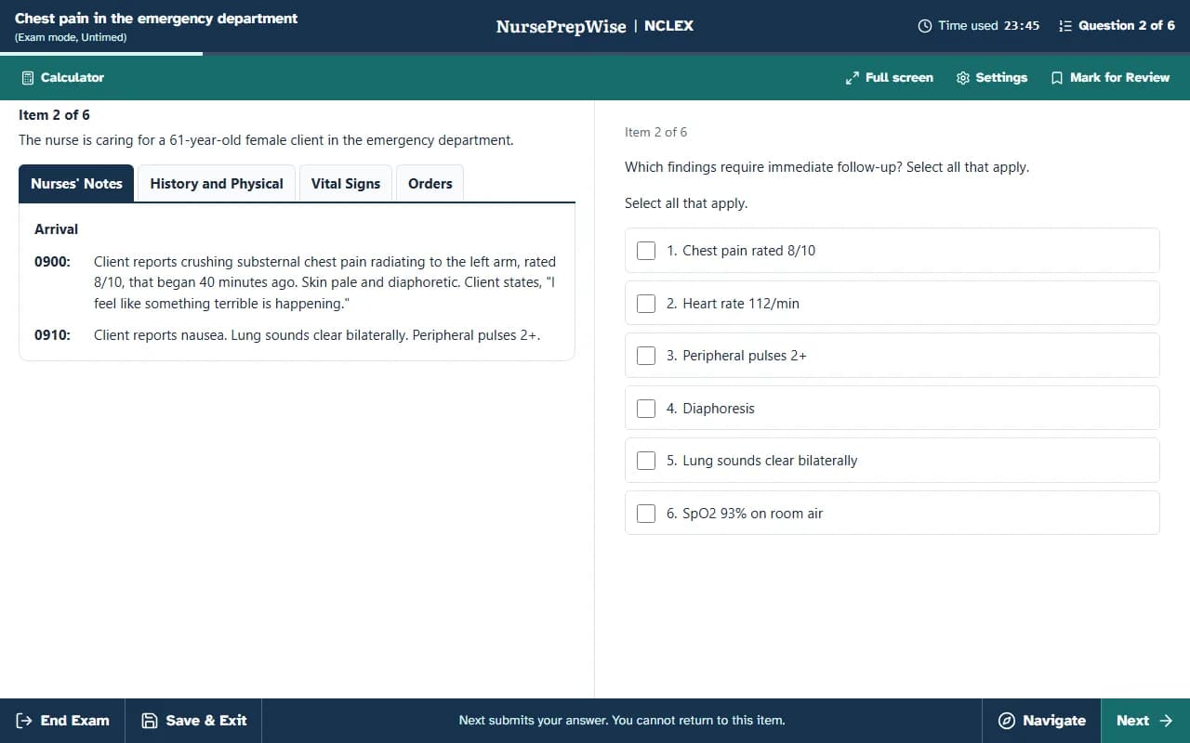Click the Mark for Review label text
This screenshot has height=743, width=1190.
1119,78
